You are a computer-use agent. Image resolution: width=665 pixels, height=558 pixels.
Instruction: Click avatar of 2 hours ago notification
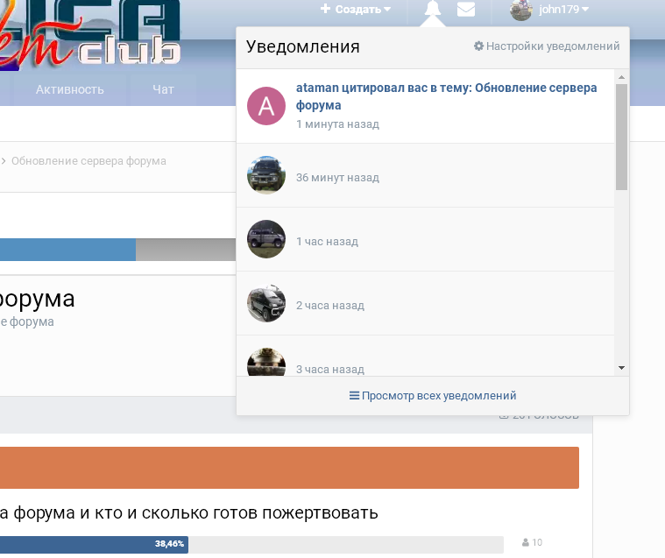click(266, 303)
